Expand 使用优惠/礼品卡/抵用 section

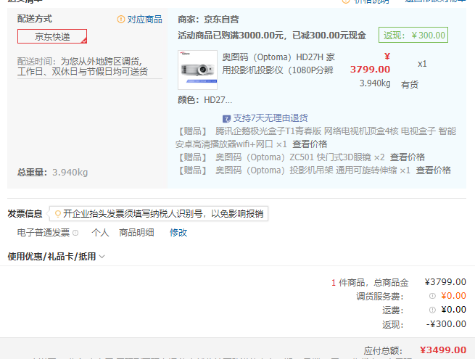pos(56,257)
